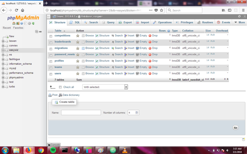The height and width of the screenshot is (154, 247).
Task: Click the favorite star for competitions table
Action: [78, 36]
